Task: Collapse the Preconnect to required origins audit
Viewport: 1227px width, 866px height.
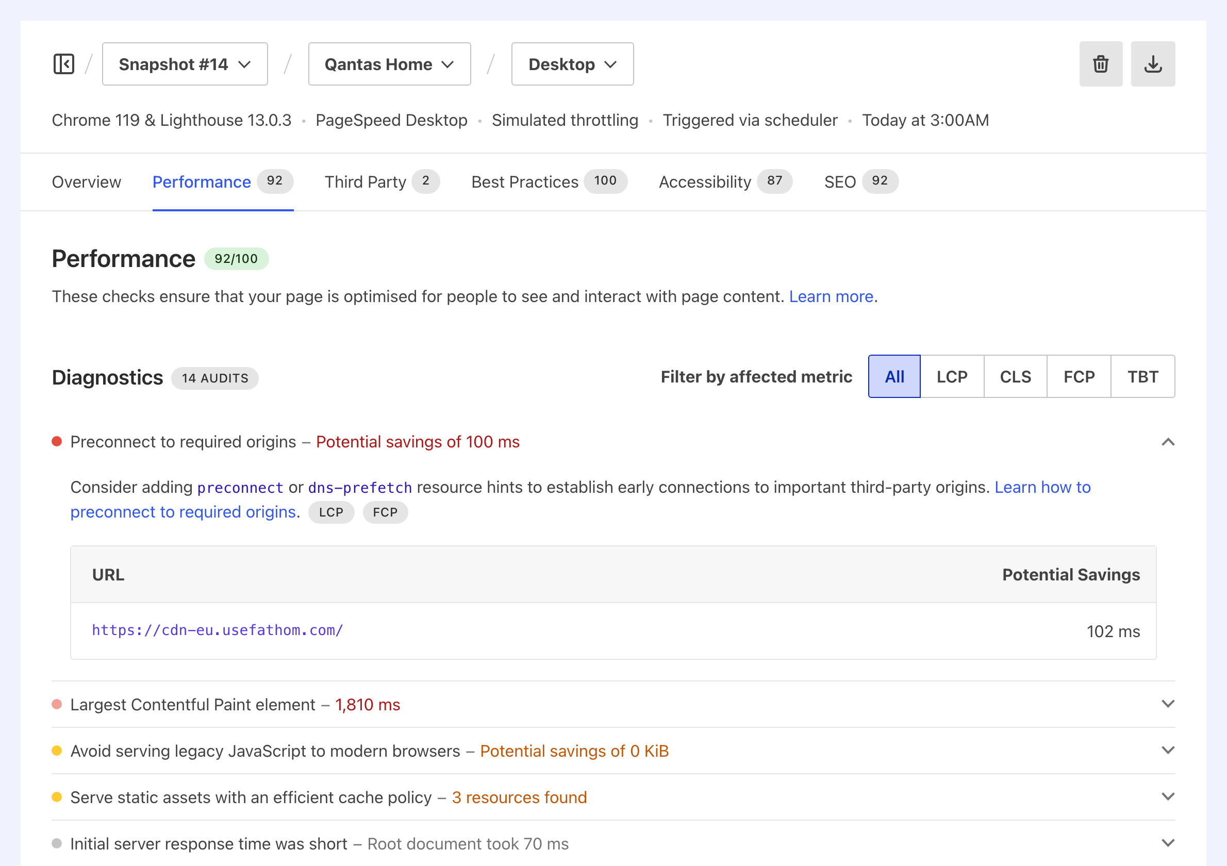Action: coord(1168,442)
